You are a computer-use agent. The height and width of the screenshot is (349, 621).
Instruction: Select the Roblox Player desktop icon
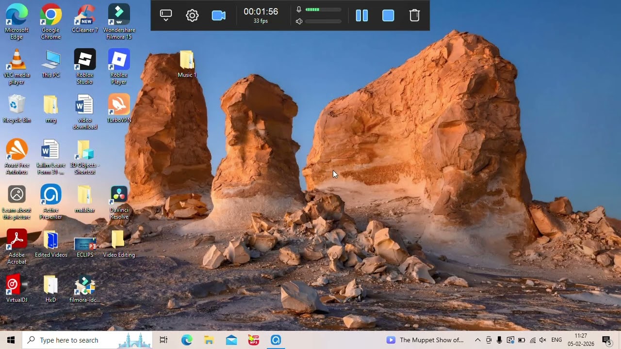pyautogui.click(x=119, y=67)
